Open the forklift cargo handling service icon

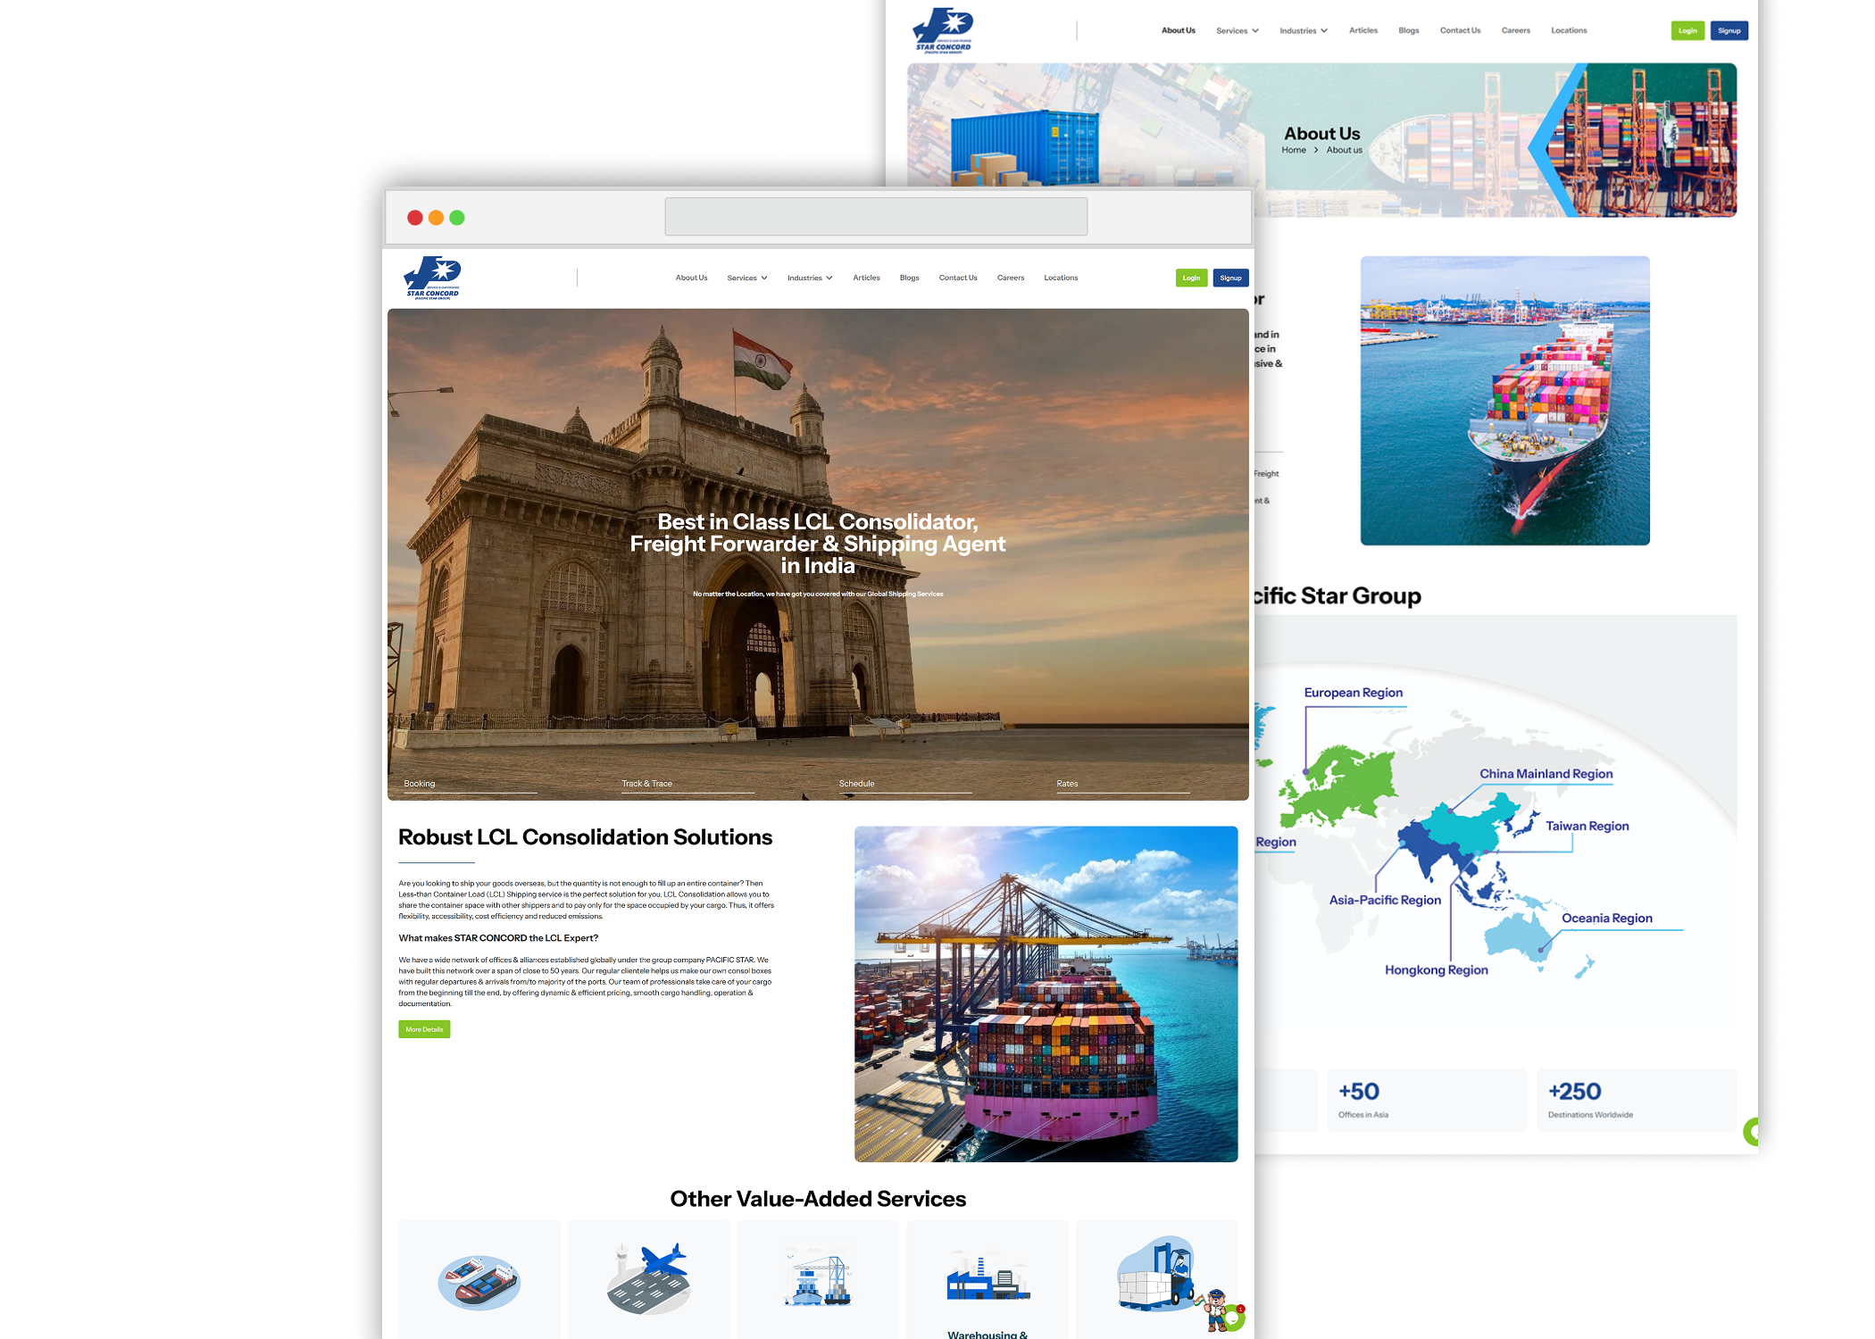tap(1155, 1275)
